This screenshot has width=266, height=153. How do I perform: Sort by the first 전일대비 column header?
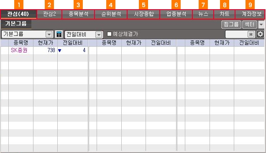point(73,43)
